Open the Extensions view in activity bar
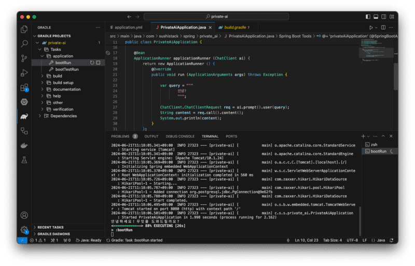 point(24,87)
